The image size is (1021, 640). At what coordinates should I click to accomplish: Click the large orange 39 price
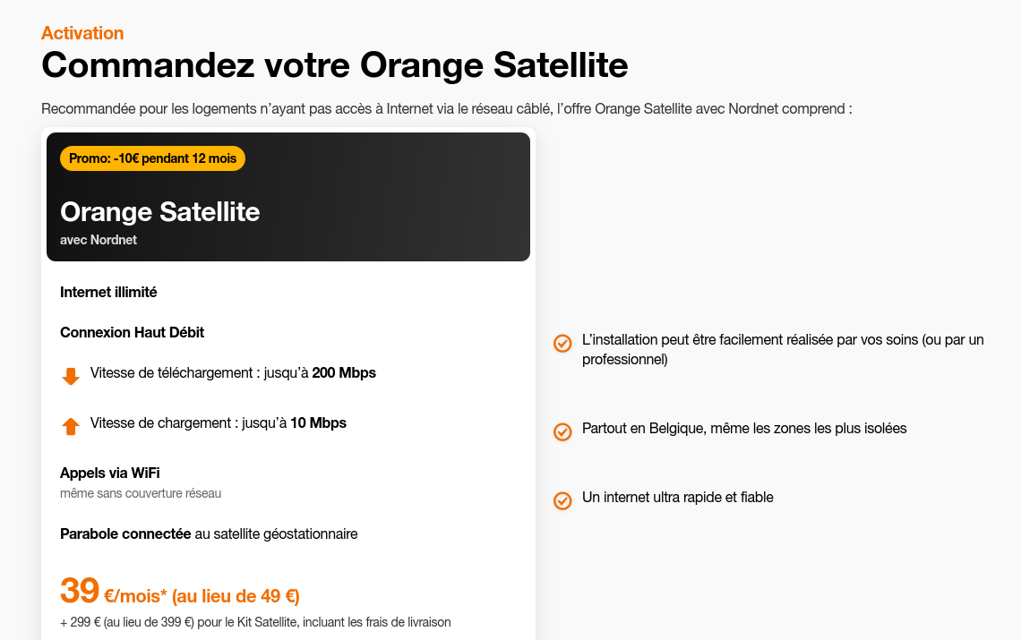(79, 591)
